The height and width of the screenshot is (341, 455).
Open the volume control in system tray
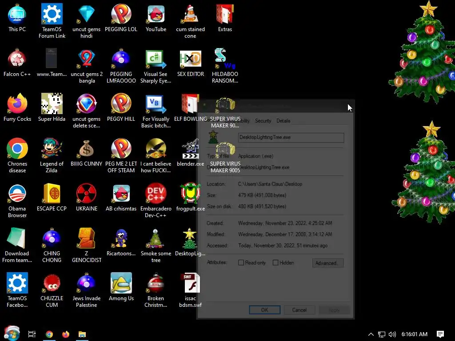[392, 334]
